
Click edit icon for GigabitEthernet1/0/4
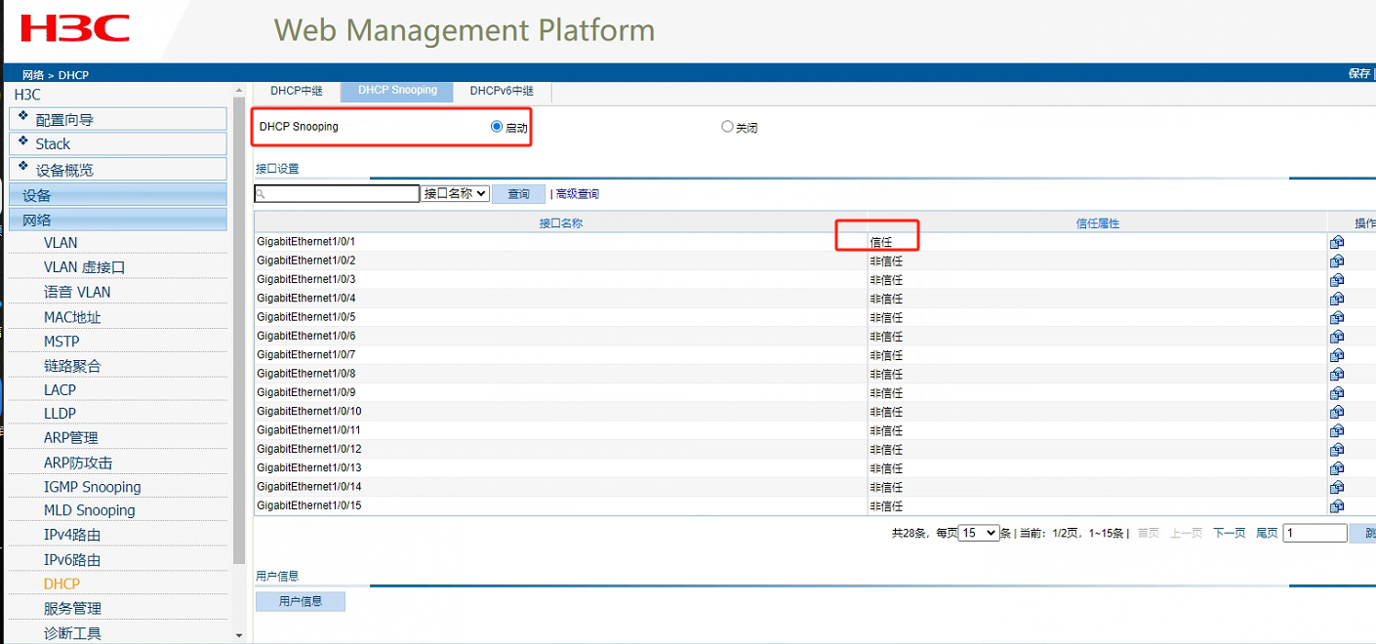1337,299
